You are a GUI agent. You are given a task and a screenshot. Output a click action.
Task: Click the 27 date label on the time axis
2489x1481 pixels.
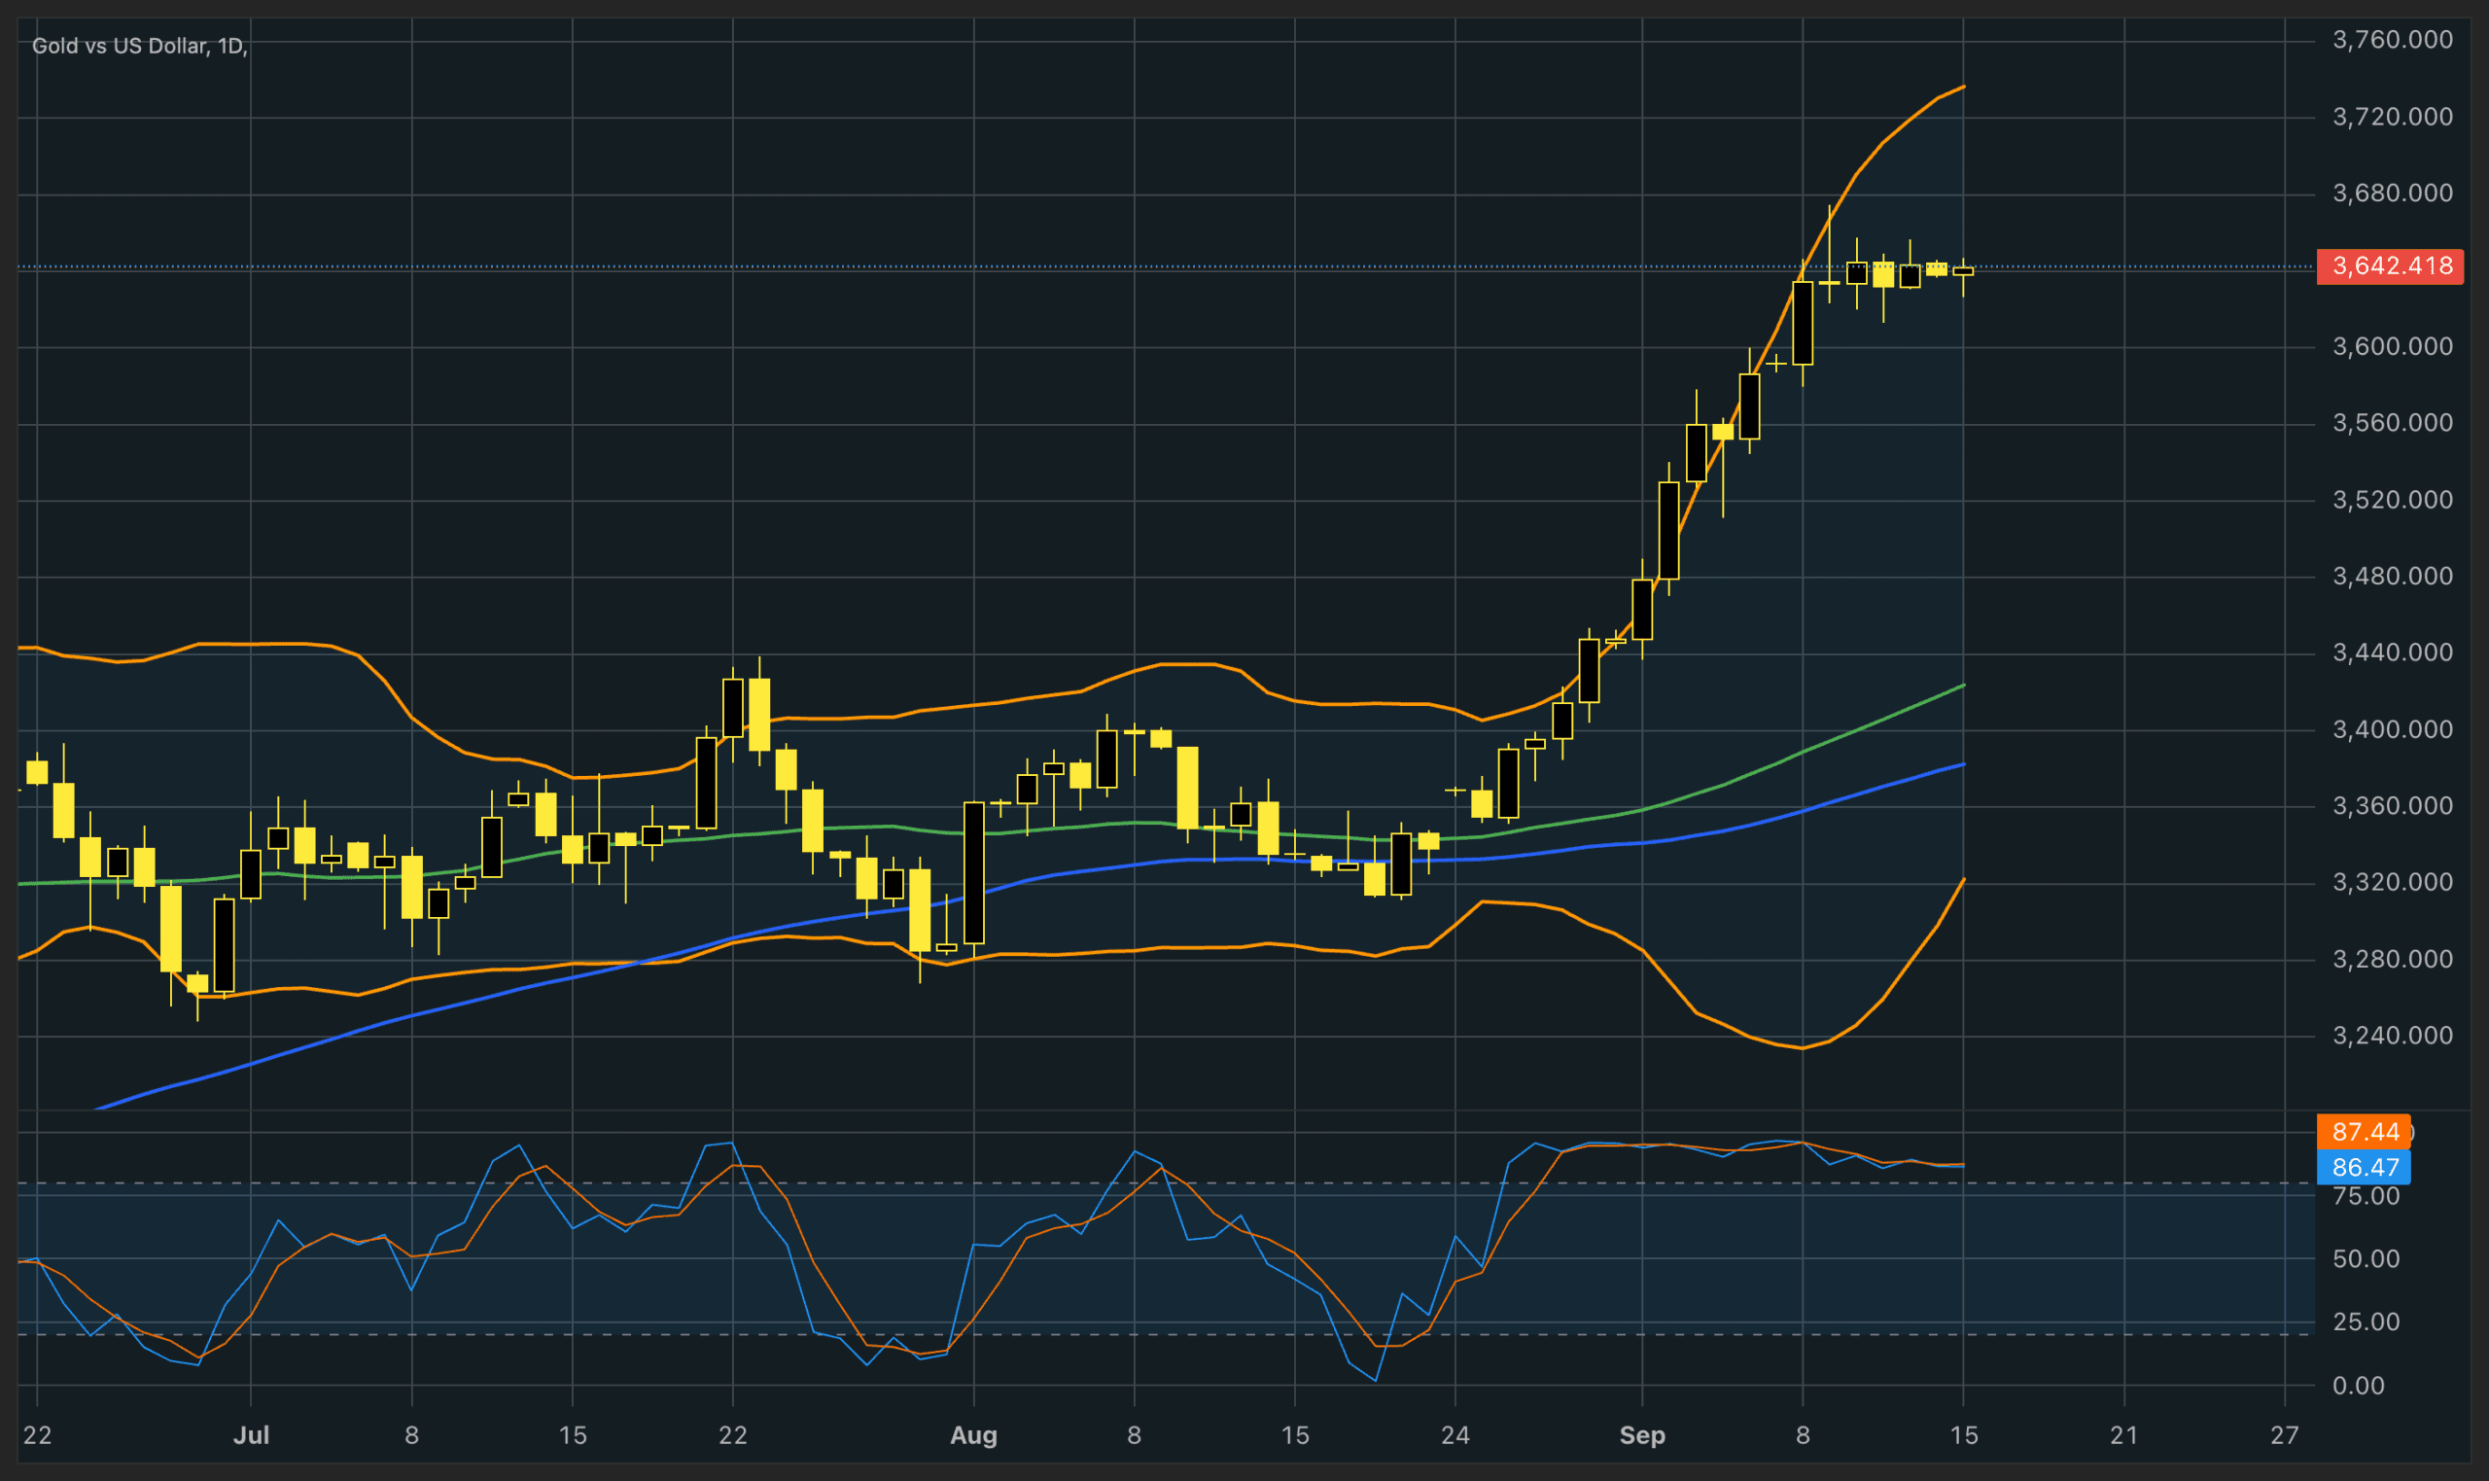click(2284, 1435)
